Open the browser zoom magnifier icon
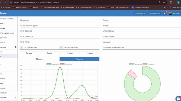 [x=160, y=3]
